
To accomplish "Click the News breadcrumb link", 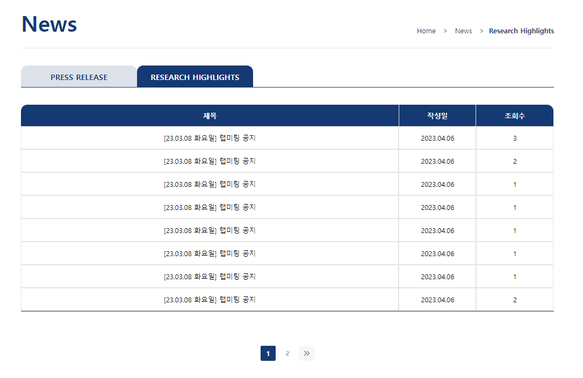I will 463,31.
